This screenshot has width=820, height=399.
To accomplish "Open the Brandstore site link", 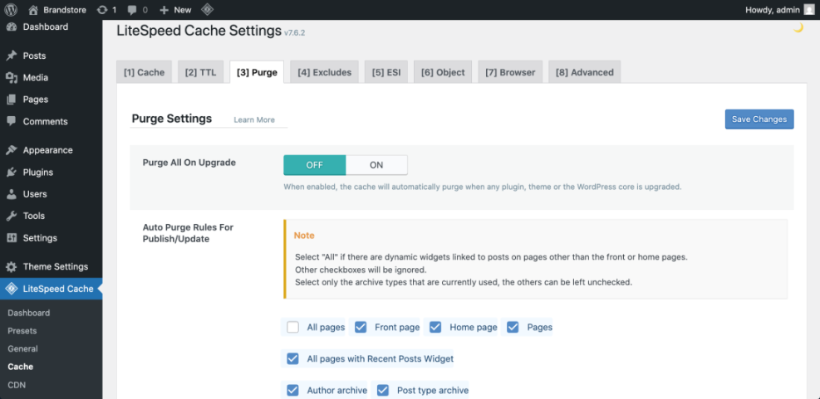I will tap(66, 10).
